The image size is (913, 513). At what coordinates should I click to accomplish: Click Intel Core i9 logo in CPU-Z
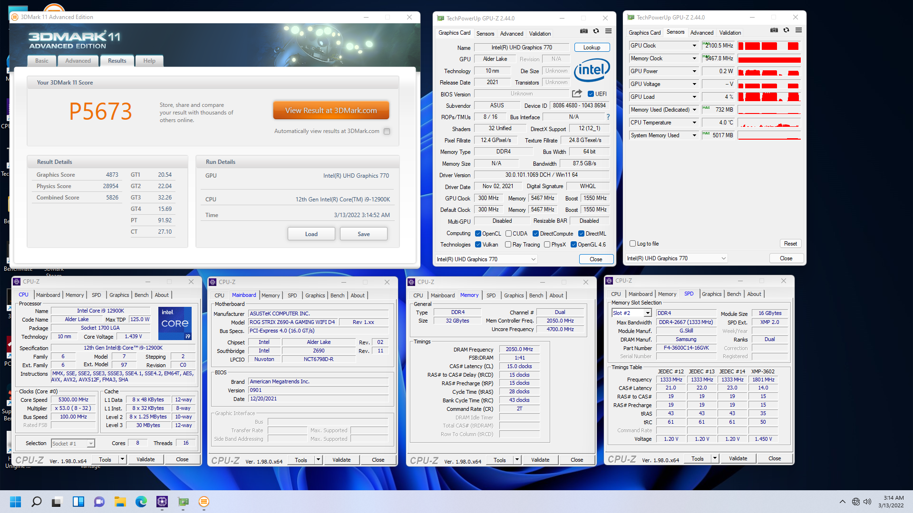175,323
